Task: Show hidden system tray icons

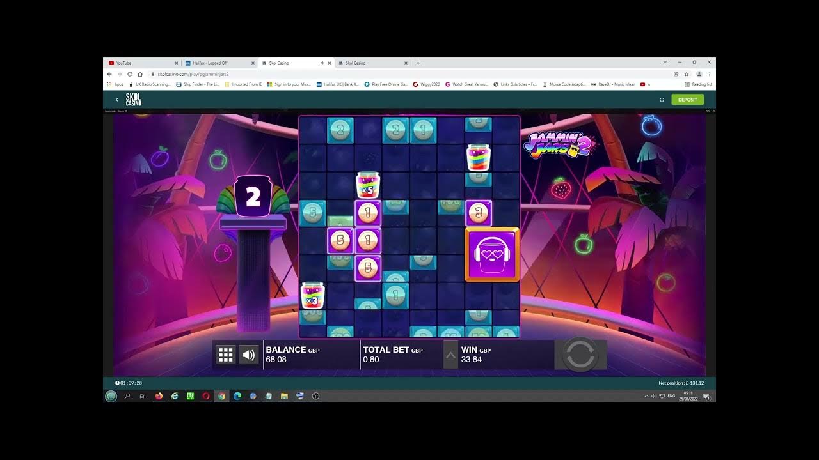Action: point(646,396)
